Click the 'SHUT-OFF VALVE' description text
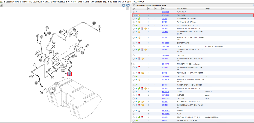Image resolution: width=254 pixels, height=123 pixels. click(x=183, y=43)
